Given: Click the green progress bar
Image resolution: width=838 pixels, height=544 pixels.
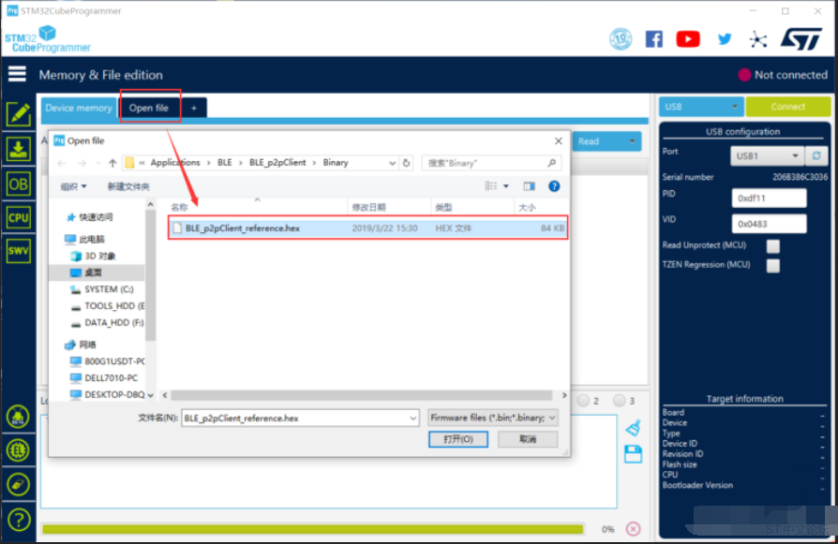Looking at the screenshot, I should click(313, 529).
